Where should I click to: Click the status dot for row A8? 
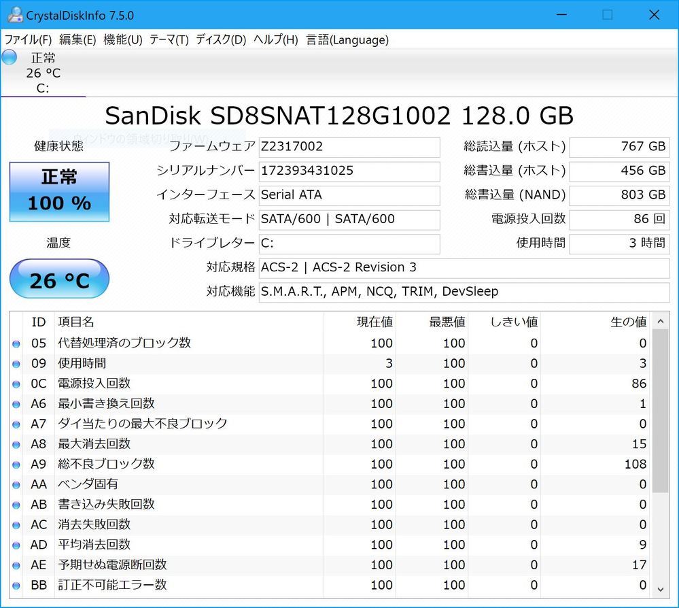[x=16, y=445]
